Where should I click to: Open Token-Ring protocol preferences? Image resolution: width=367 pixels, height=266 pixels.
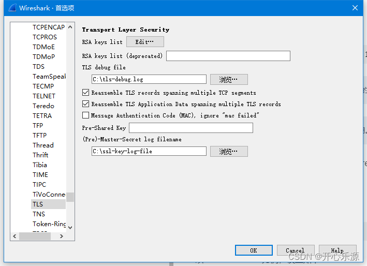[49, 224]
